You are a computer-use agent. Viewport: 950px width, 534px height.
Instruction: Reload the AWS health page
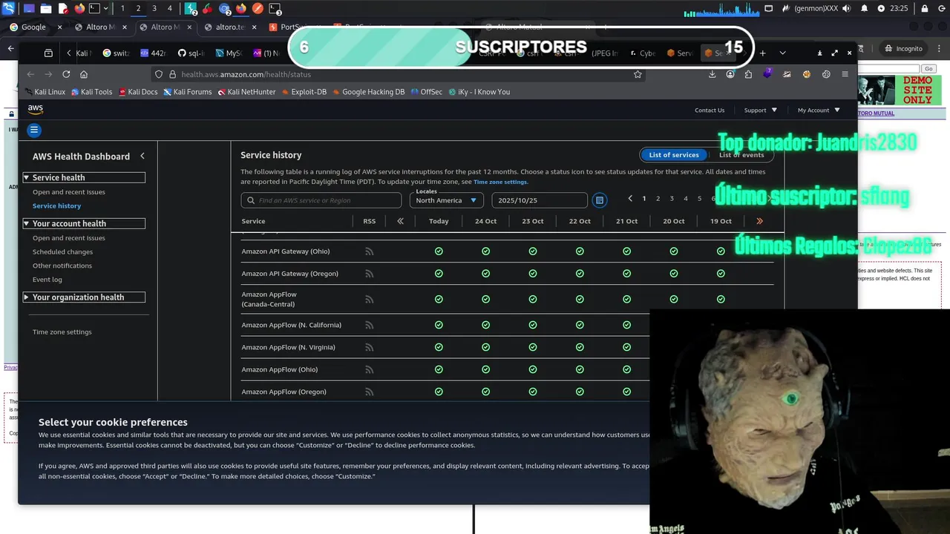(x=66, y=74)
